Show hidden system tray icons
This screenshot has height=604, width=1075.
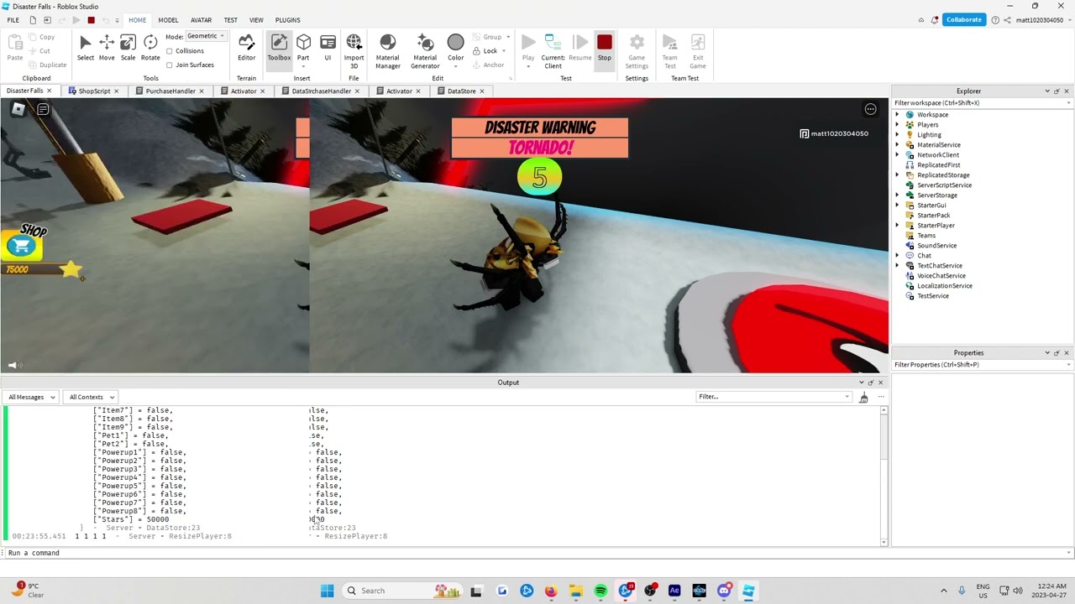point(943,591)
